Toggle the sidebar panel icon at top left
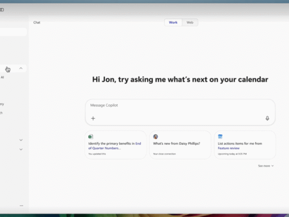This screenshot has width=289, height=217. 2,10
